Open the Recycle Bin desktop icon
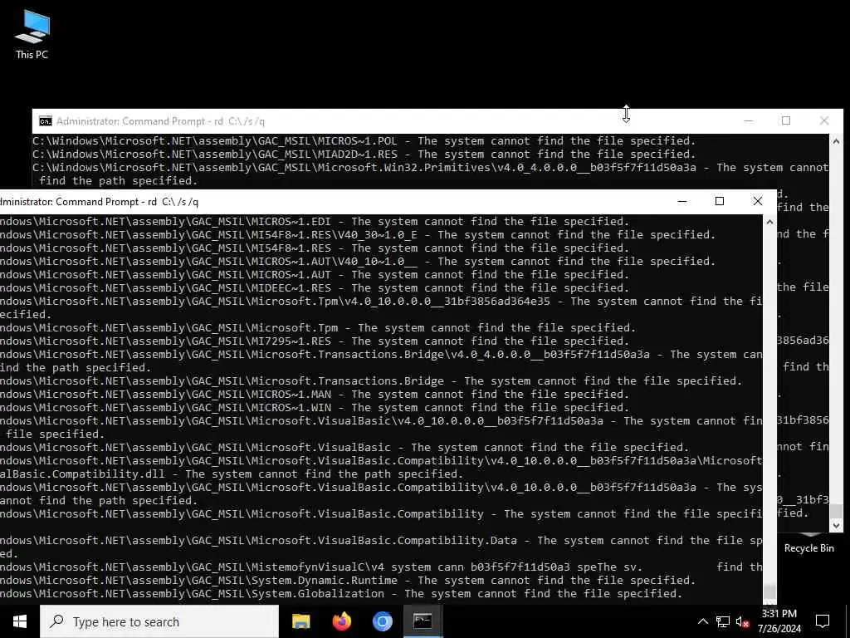 [x=808, y=544]
